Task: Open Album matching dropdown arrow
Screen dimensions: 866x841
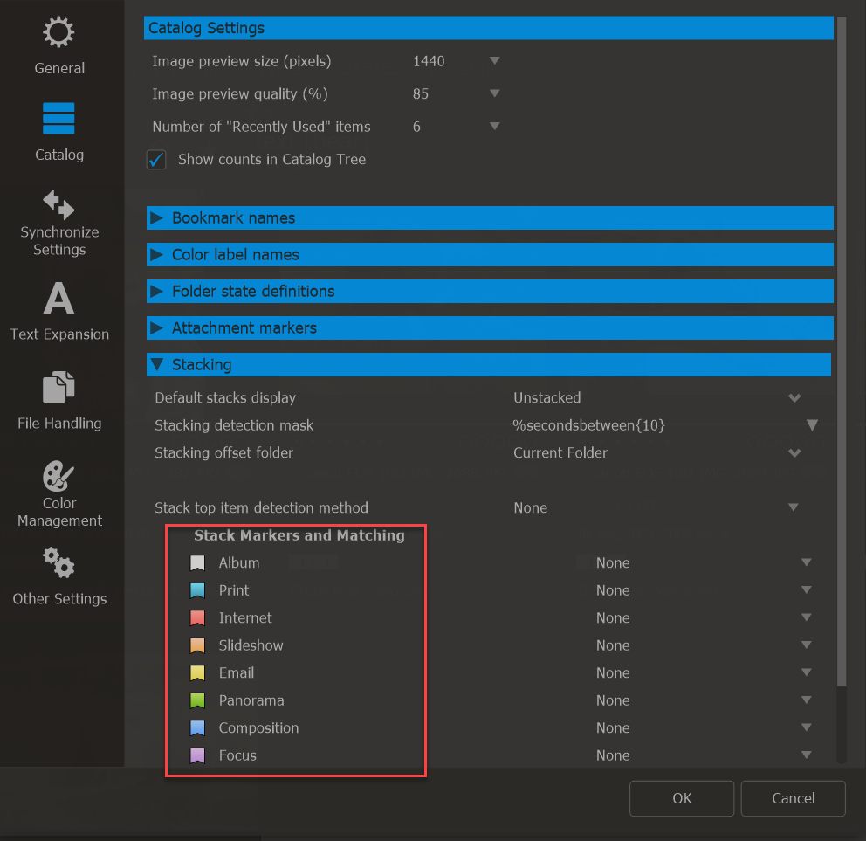Action: click(807, 562)
